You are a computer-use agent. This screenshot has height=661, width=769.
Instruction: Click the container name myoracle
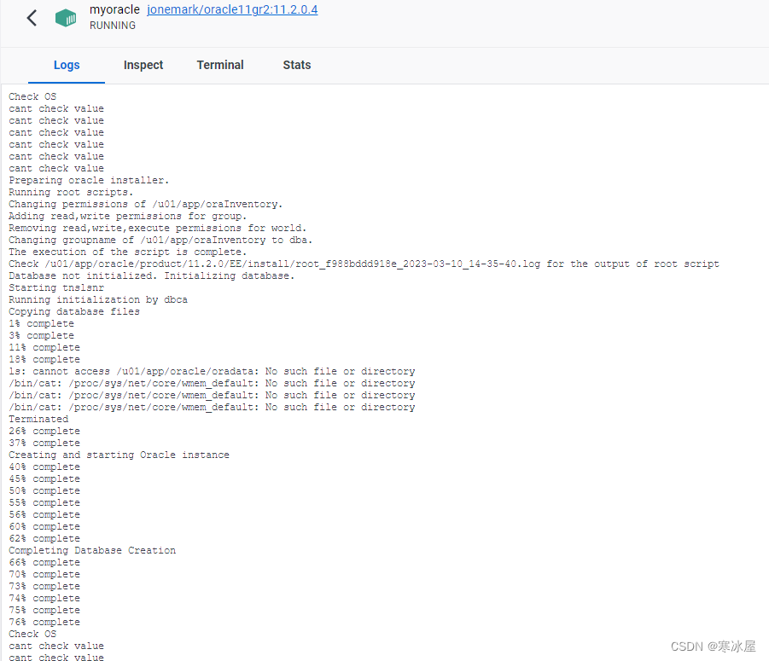(114, 9)
